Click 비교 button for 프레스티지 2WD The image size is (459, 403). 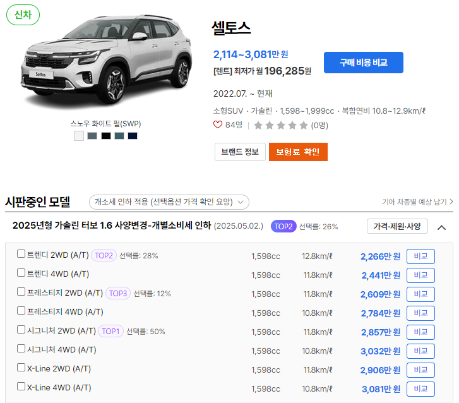coord(420,294)
